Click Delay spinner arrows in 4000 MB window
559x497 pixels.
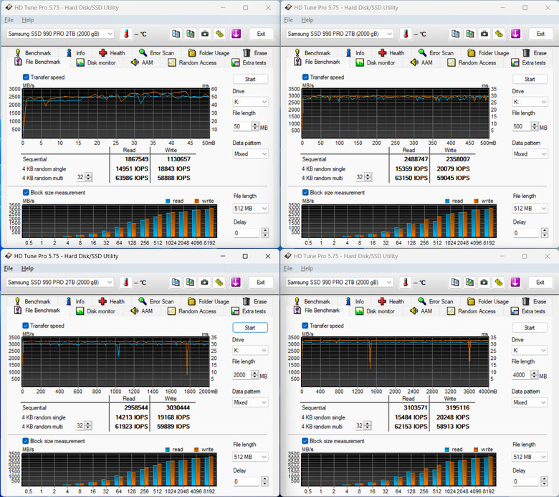(544, 482)
